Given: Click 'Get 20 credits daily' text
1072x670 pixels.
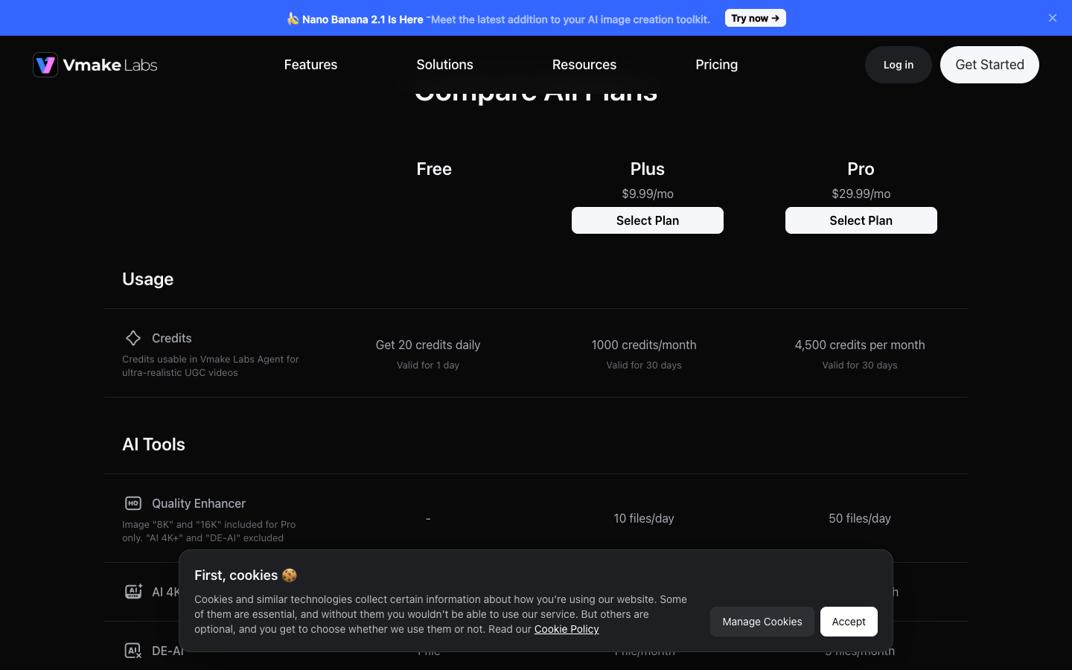Looking at the screenshot, I should pyautogui.click(x=428, y=345).
